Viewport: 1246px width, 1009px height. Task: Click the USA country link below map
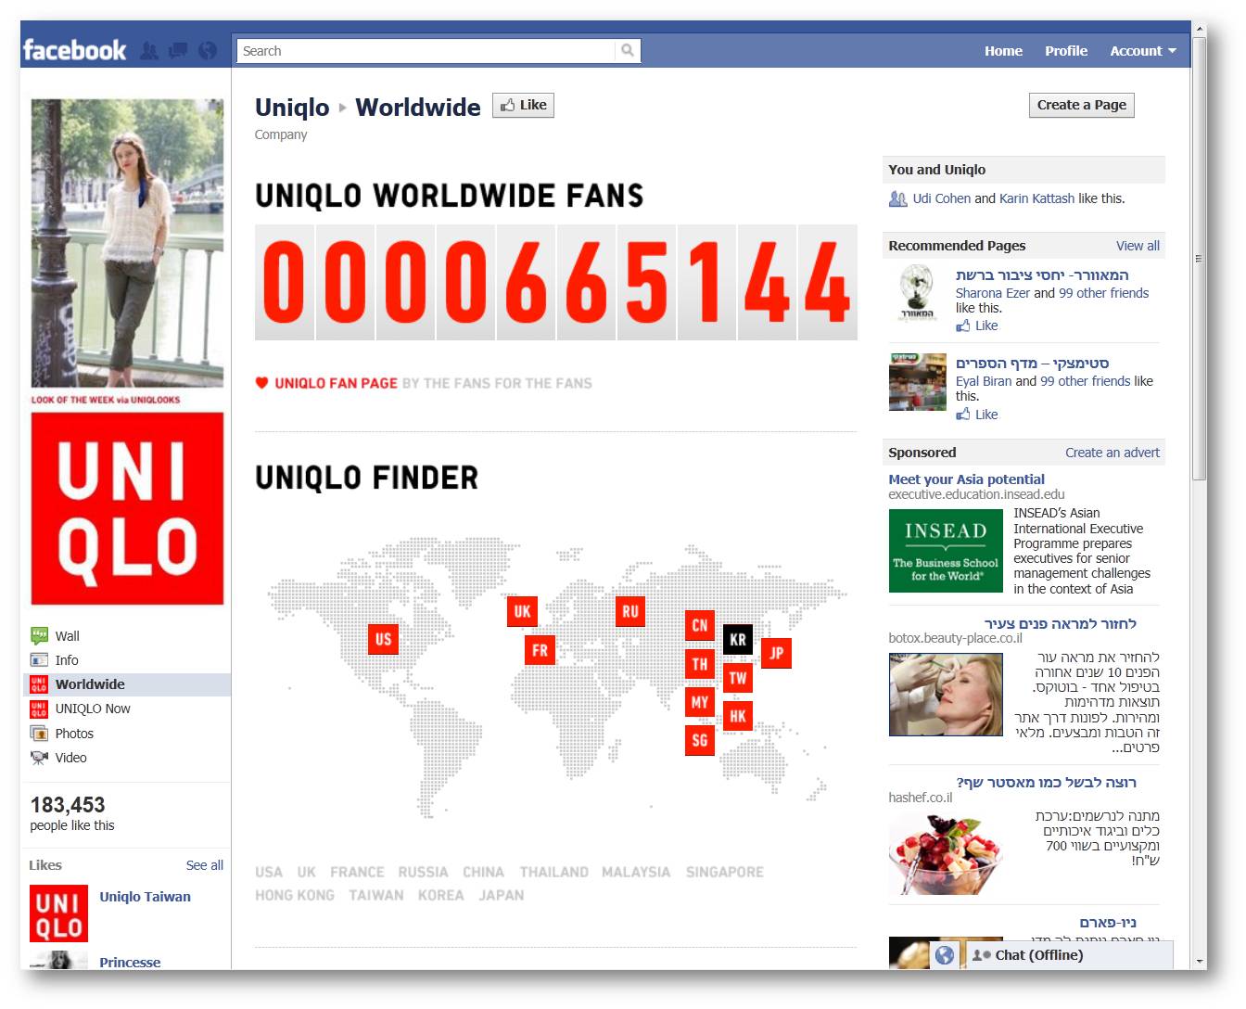coord(269,872)
